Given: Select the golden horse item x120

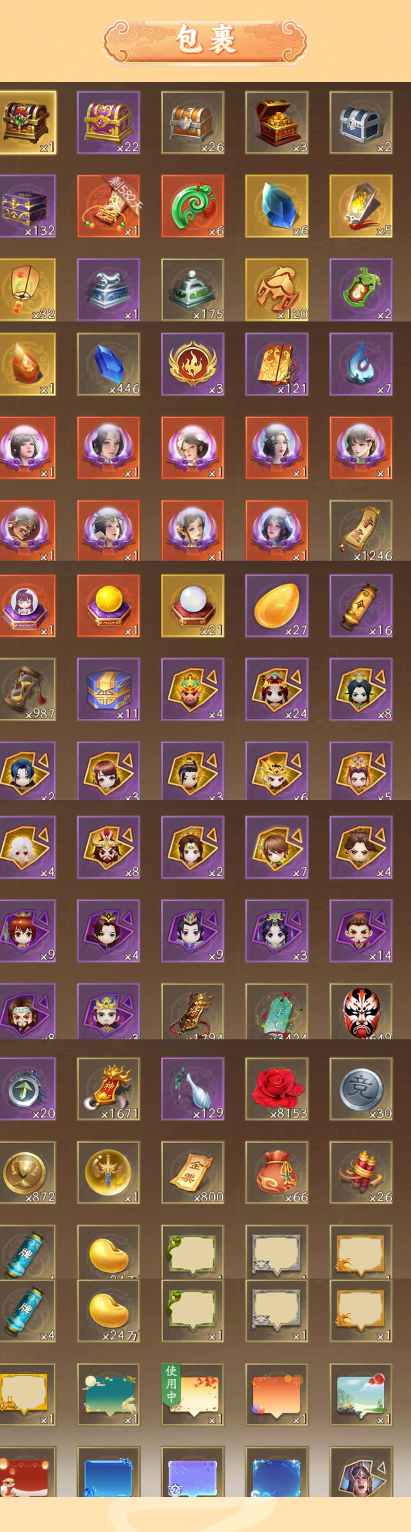Looking at the screenshot, I should point(277,290).
